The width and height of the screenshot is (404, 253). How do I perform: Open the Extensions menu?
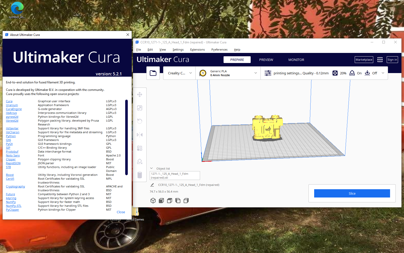tap(197, 50)
